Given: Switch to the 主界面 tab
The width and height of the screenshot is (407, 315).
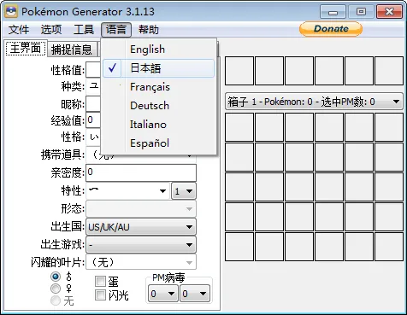Looking at the screenshot, I should point(26,49).
